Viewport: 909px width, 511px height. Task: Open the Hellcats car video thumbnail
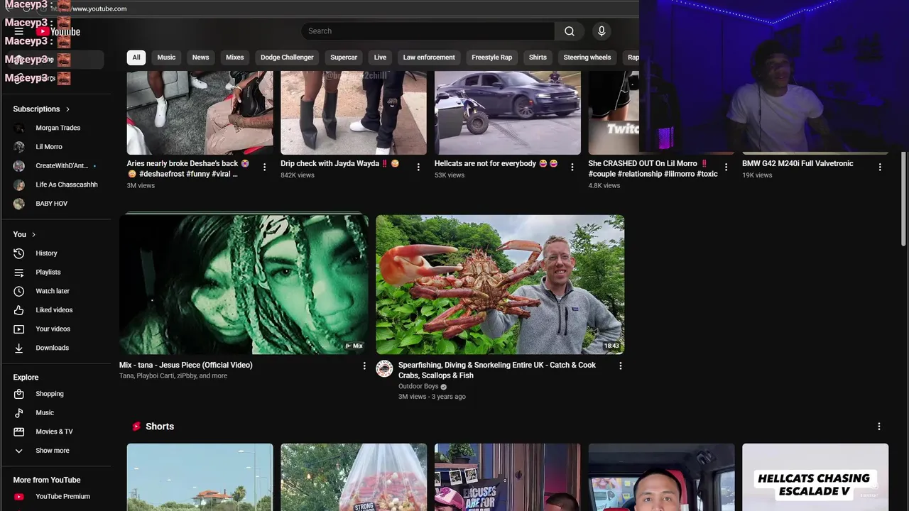pyautogui.click(x=508, y=113)
